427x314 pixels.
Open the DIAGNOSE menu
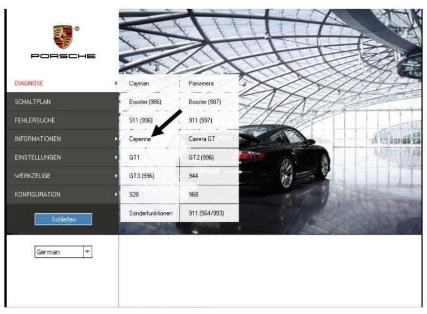63,83
